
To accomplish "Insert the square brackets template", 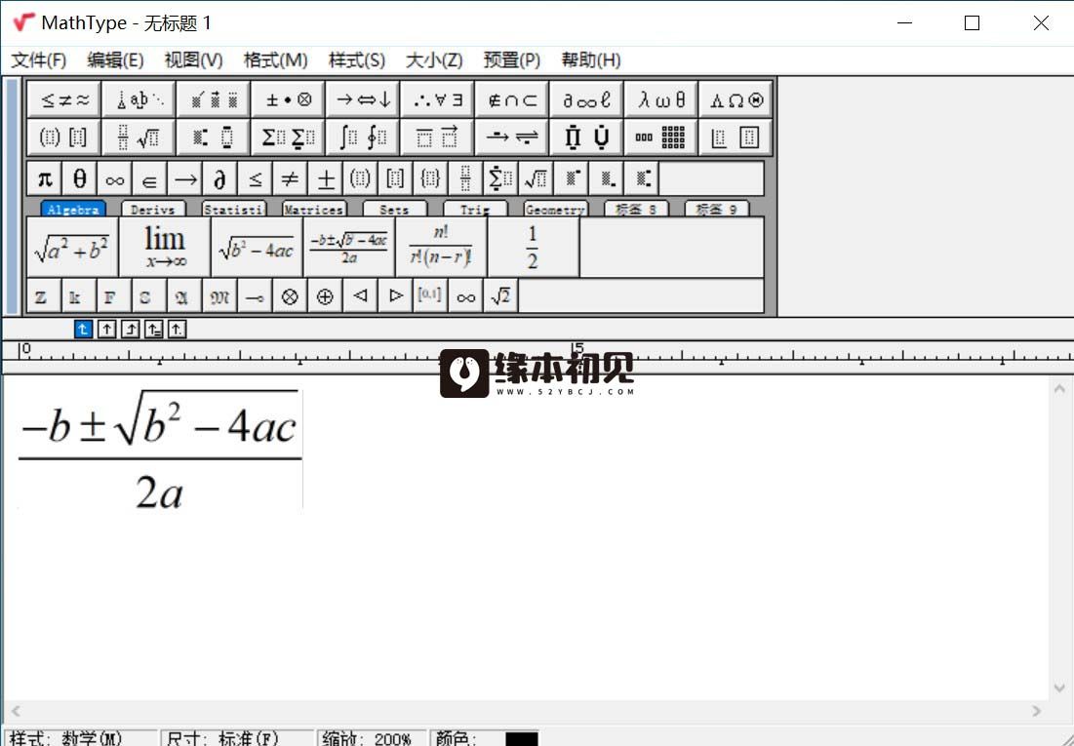I will point(395,179).
